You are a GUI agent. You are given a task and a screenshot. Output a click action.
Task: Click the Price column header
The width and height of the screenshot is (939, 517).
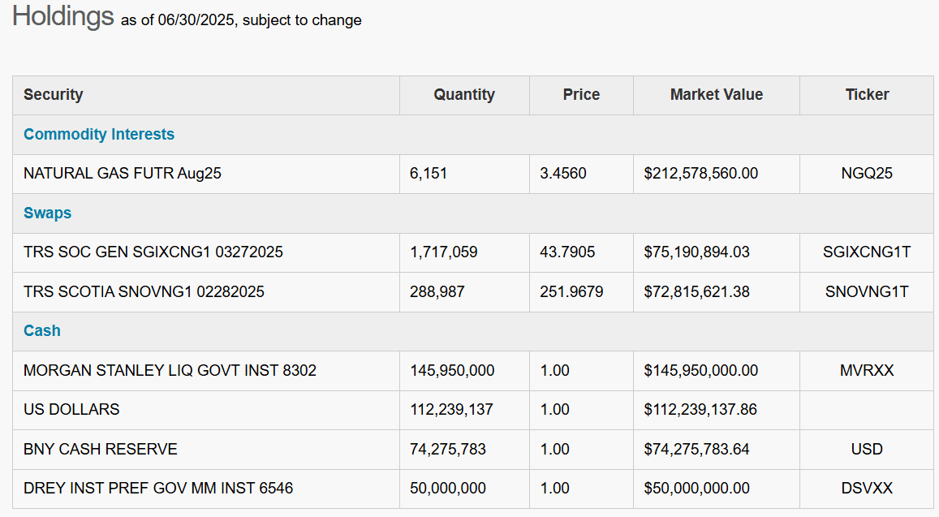pyautogui.click(x=581, y=95)
